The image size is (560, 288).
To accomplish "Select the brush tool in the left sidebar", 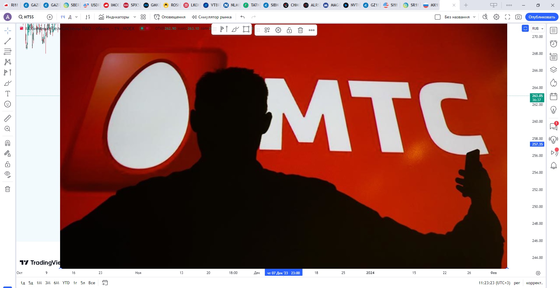I will 8,83.
